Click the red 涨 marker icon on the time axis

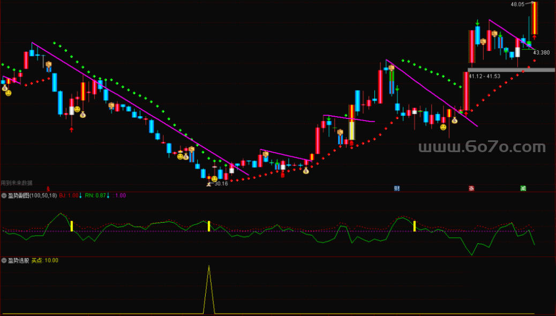pyautogui.click(x=471, y=188)
